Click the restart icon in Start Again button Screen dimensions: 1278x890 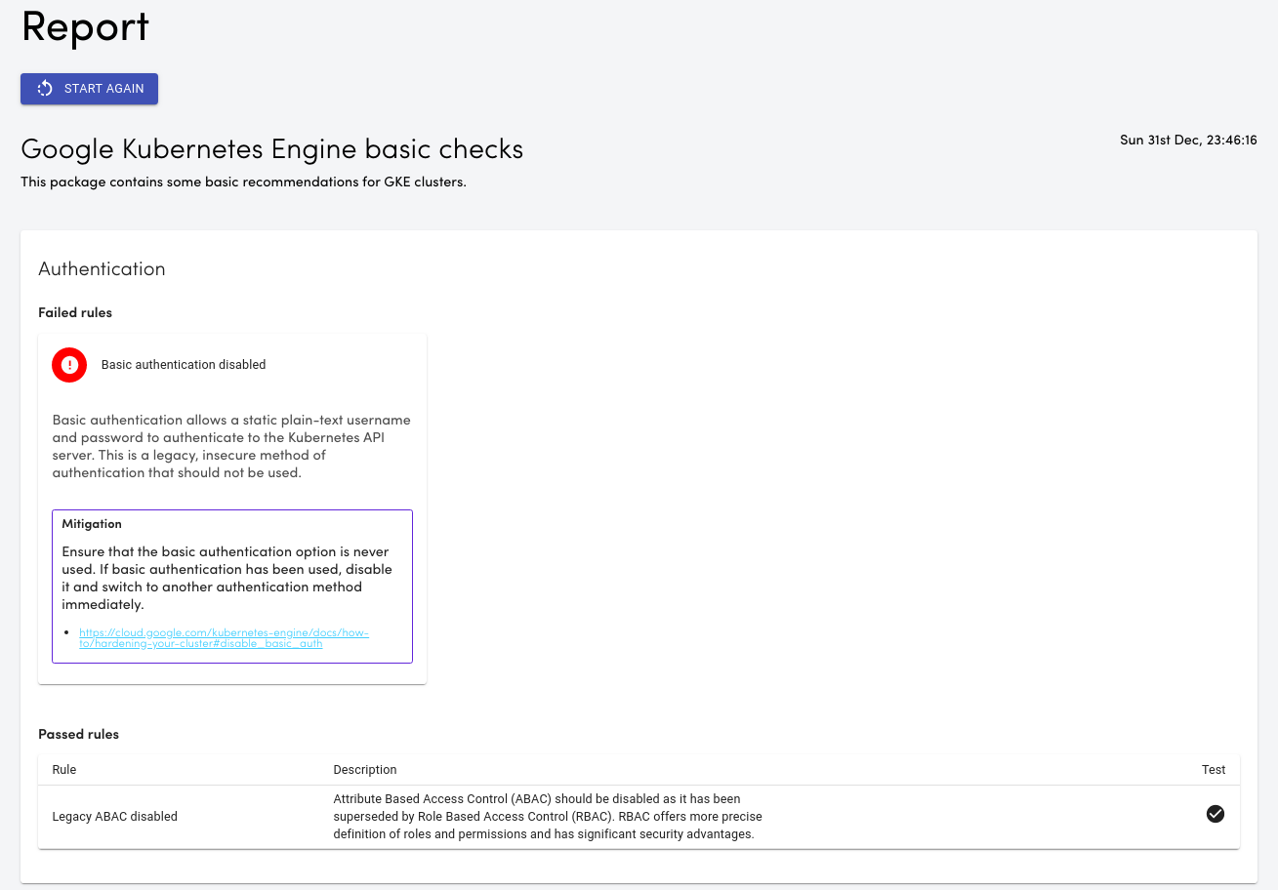pos(45,89)
